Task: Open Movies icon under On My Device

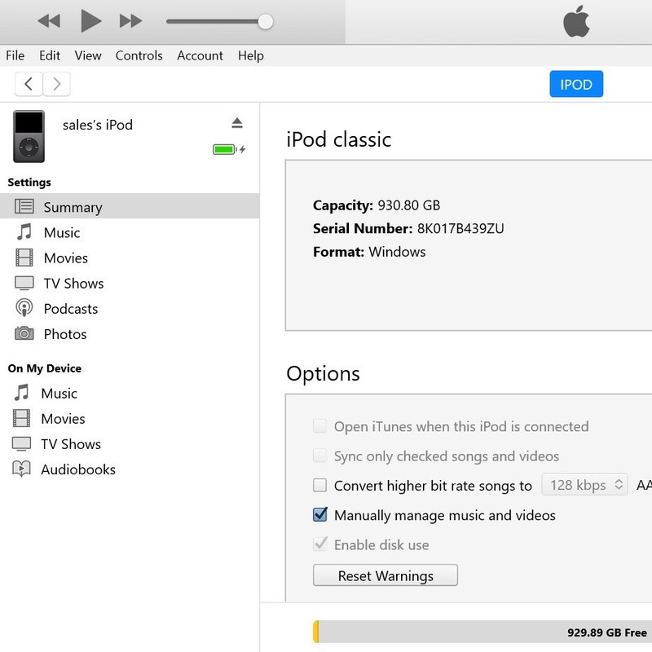Action: pos(22,418)
